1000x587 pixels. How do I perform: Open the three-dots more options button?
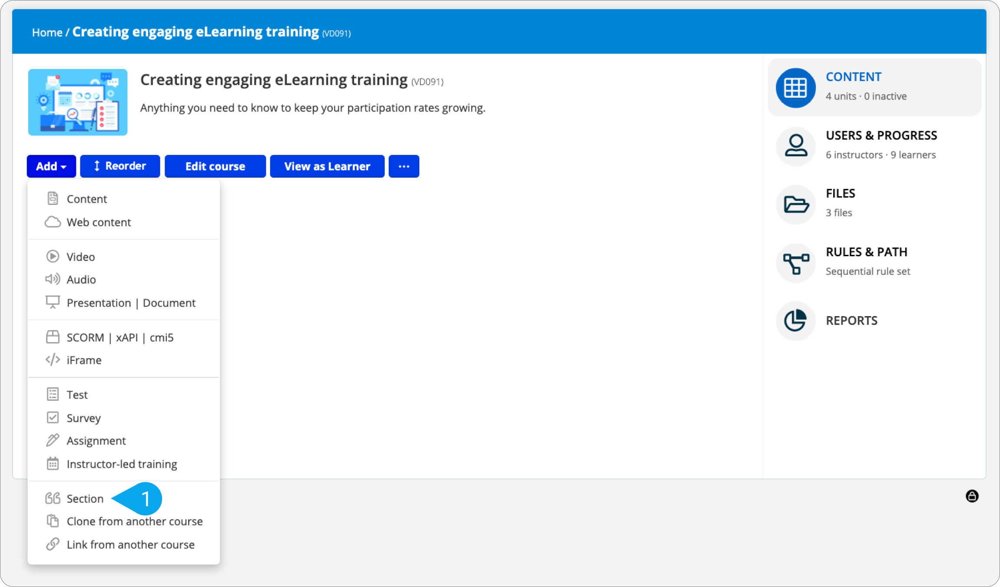[x=404, y=166]
